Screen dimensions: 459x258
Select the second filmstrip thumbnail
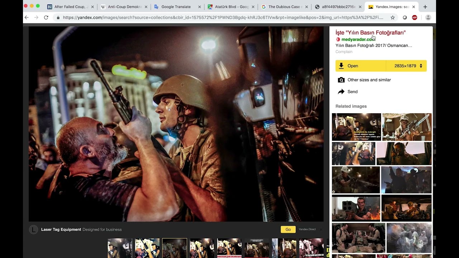147,248
